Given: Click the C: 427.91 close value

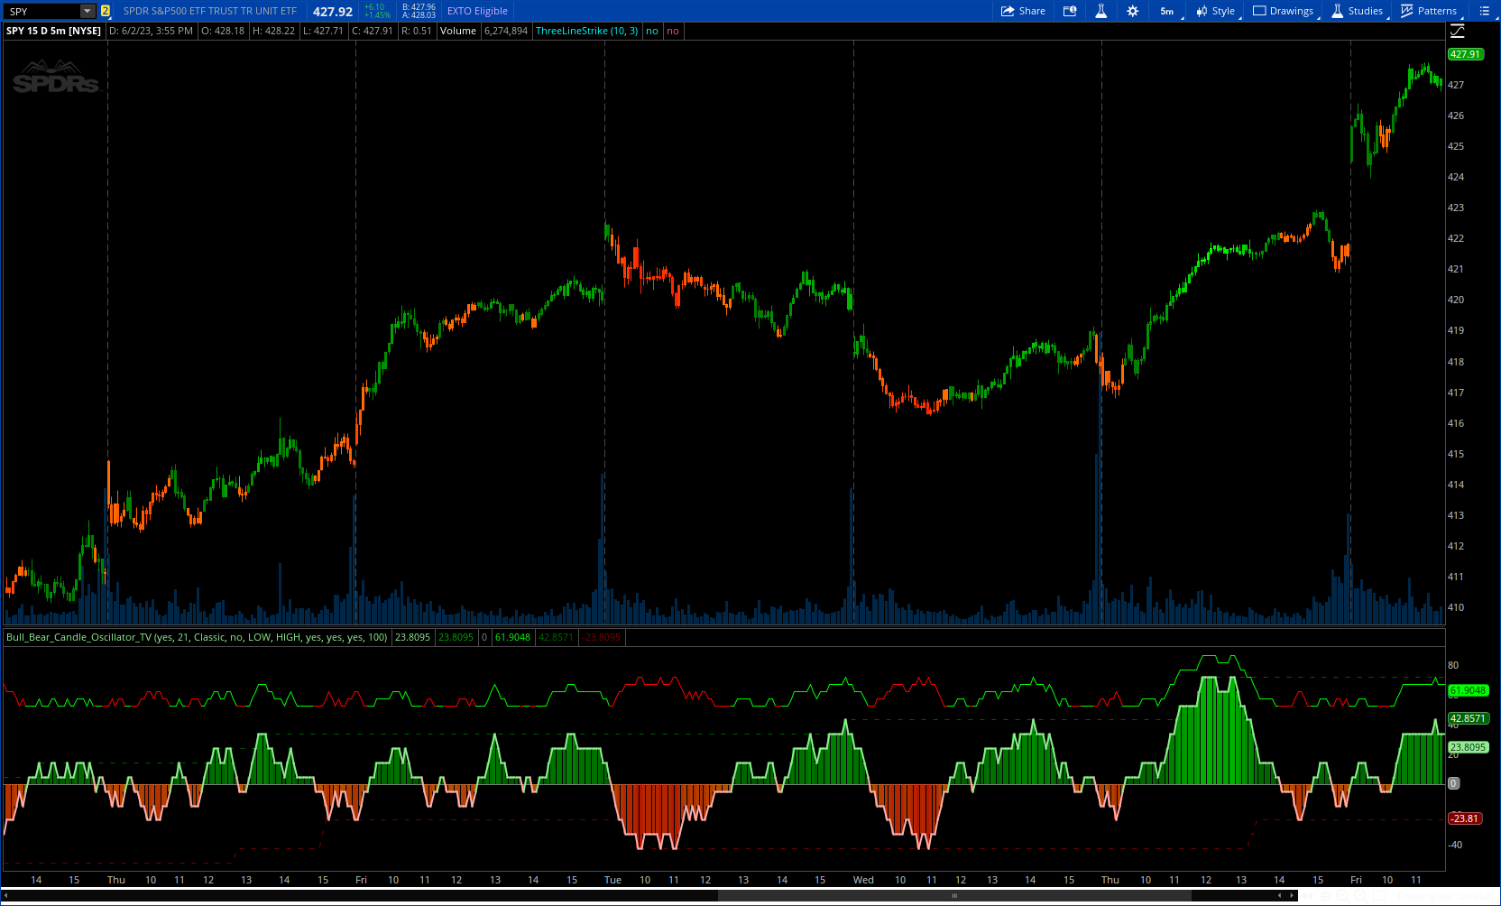Looking at the screenshot, I should (x=373, y=31).
